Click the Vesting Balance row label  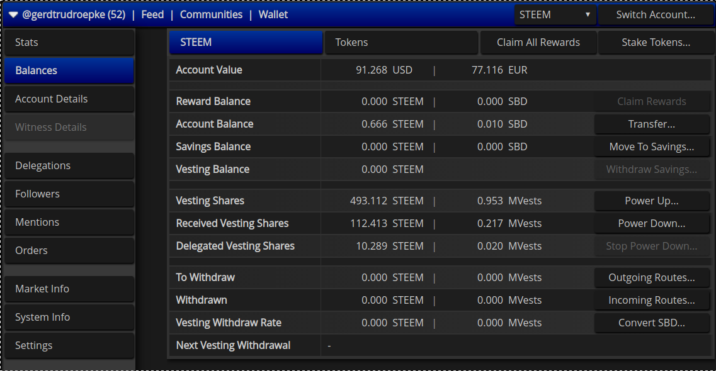pos(213,169)
